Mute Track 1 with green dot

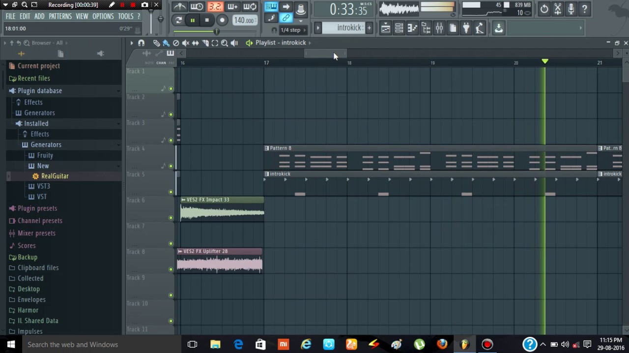(171, 89)
